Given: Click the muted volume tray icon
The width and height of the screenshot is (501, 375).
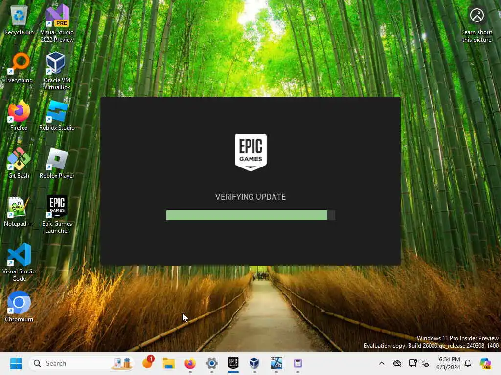Looking at the screenshot, I should [425, 363].
